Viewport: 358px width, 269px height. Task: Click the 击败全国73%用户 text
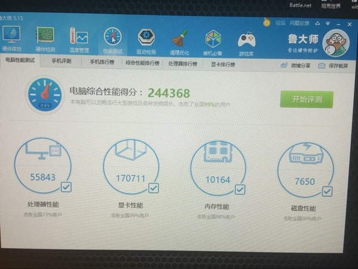[43, 215]
